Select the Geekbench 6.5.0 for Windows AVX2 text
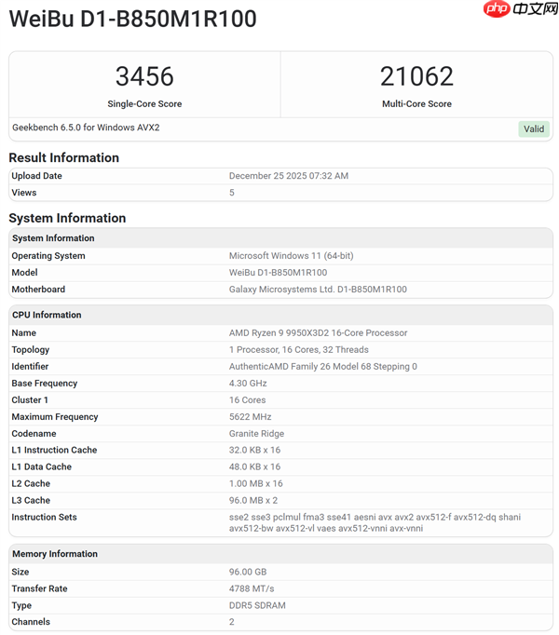This screenshot has height=635, width=559. tap(86, 128)
